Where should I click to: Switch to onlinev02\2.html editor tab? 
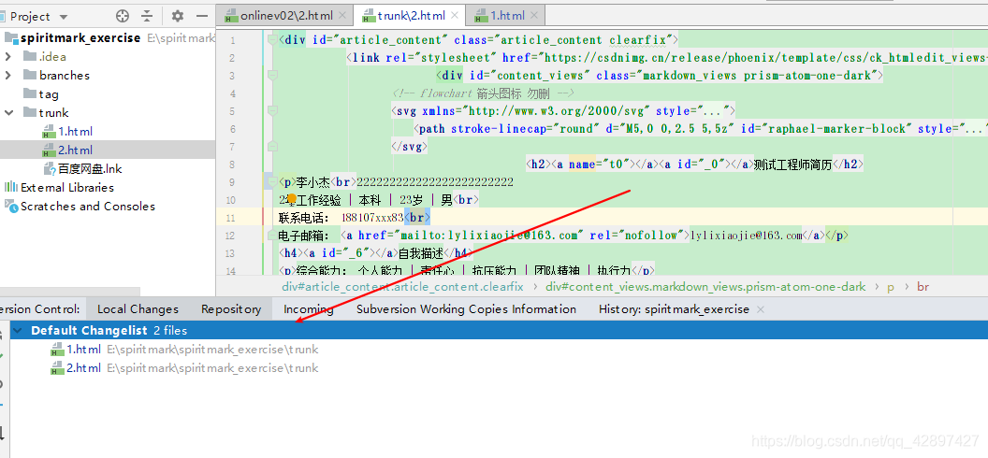point(286,16)
